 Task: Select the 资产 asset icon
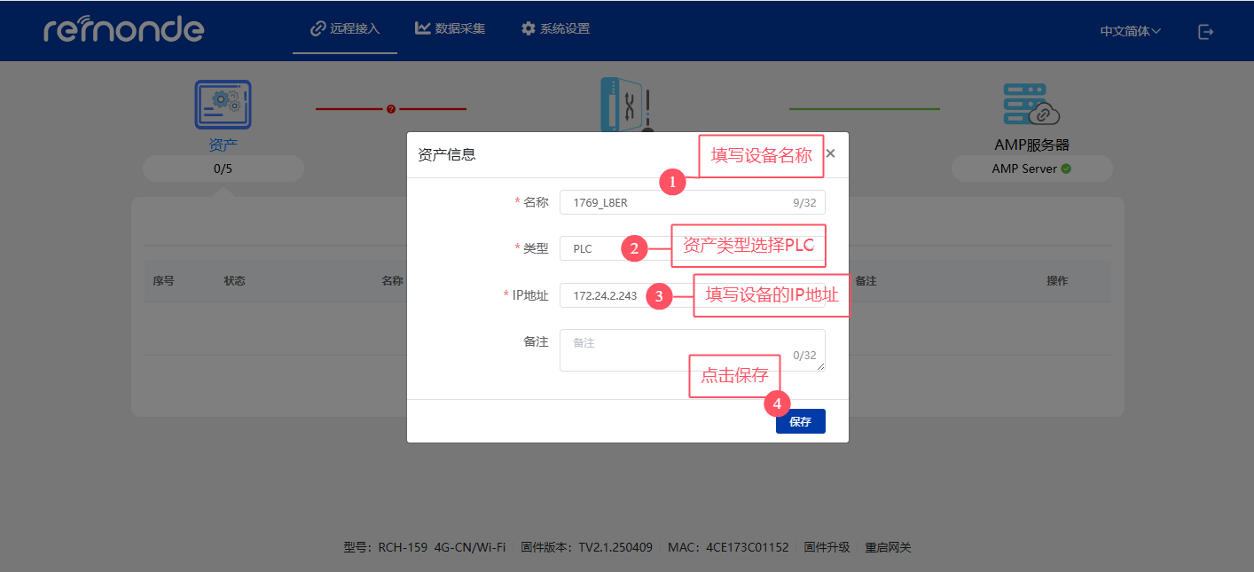point(223,105)
